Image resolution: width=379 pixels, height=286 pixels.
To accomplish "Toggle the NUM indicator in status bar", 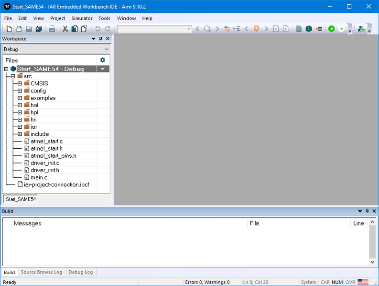I will click(337, 282).
